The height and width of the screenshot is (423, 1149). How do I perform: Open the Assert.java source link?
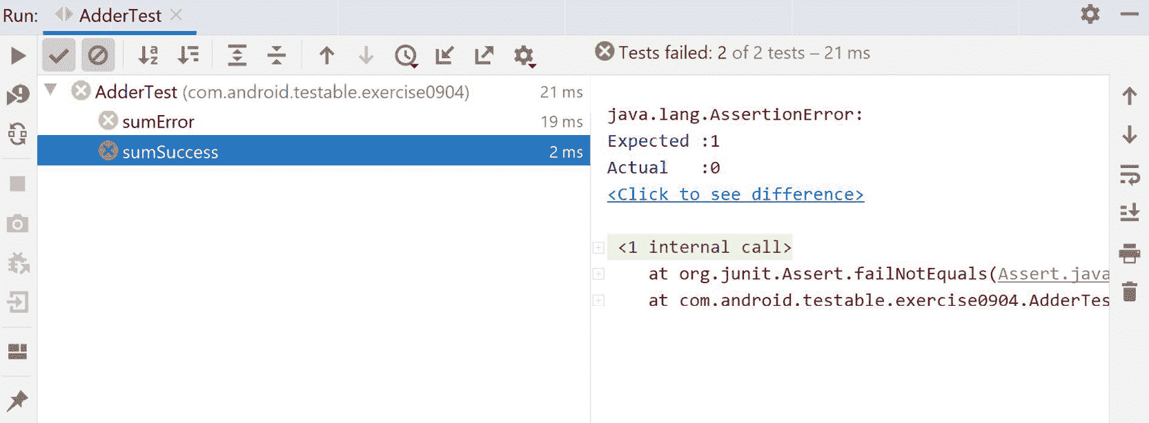[x=1053, y=274]
